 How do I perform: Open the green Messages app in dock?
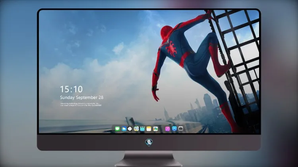[118, 129]
